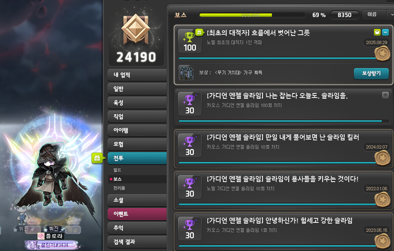Open the 검색 결과 section

pos(137,242)
